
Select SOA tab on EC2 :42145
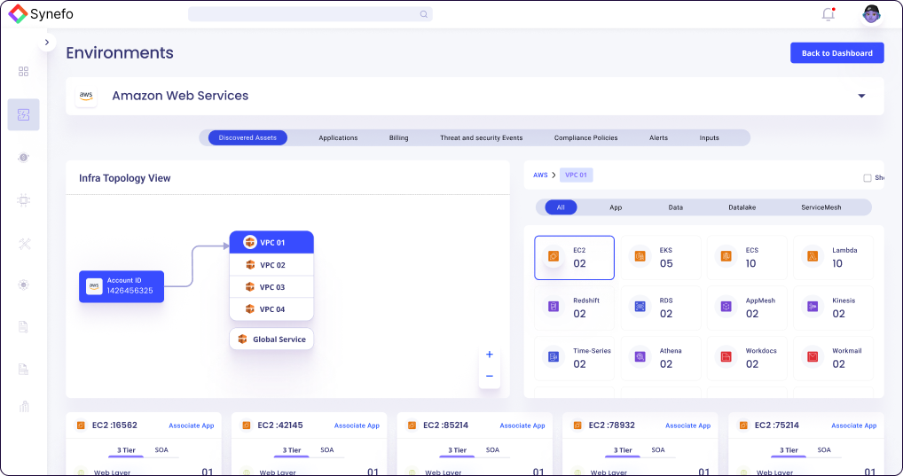click(x=327, y=450)
